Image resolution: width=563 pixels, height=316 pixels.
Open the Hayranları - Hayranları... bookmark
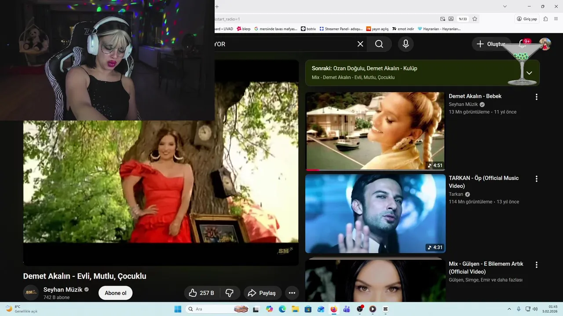439,29
